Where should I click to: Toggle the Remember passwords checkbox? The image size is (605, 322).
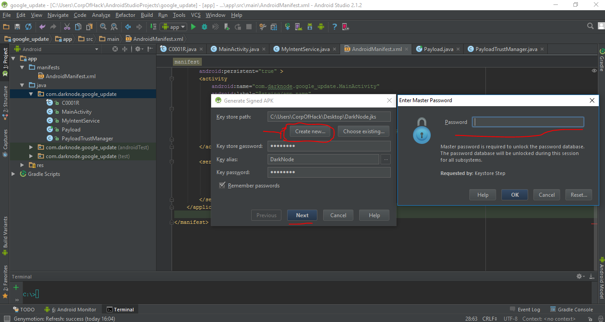[x=222, y=185]
